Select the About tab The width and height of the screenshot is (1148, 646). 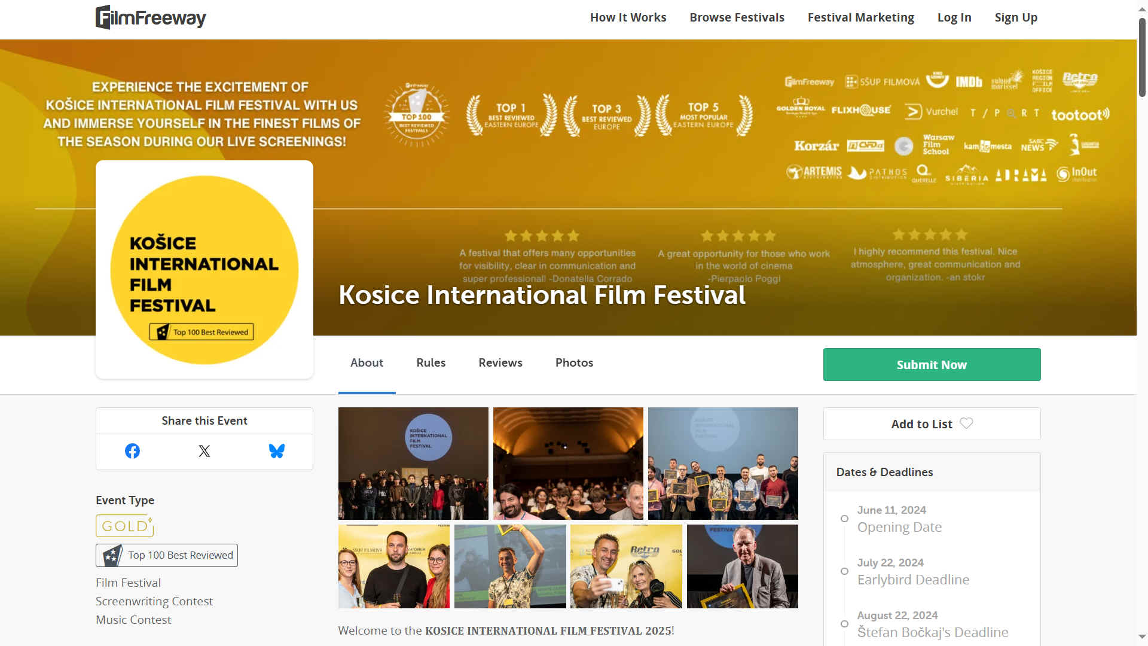point(367,362)
